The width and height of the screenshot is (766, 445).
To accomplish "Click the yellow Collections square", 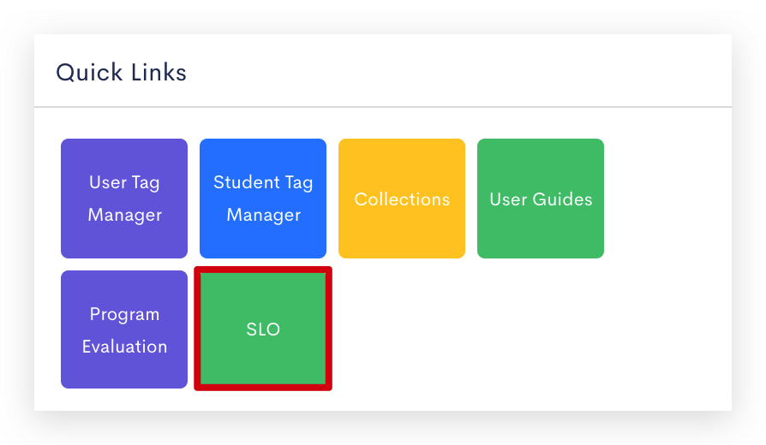I will click(402, 199).
